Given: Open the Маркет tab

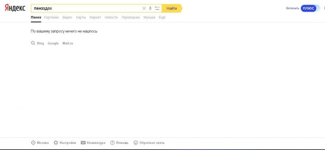Looking at the screenshot, I should point(95,17).
